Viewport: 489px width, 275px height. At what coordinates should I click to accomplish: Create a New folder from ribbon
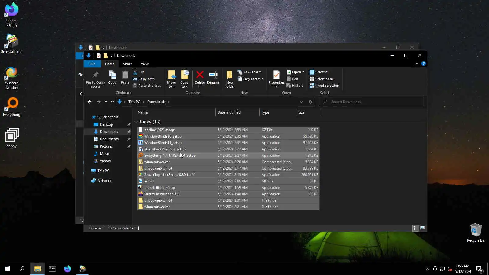(x=230, y=79)
